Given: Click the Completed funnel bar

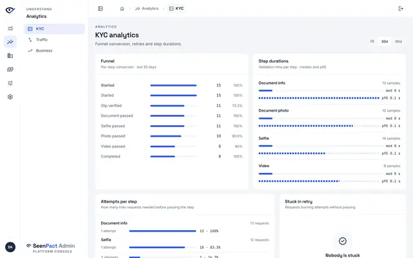Looking at the screenshot, I should coord(174,156).
